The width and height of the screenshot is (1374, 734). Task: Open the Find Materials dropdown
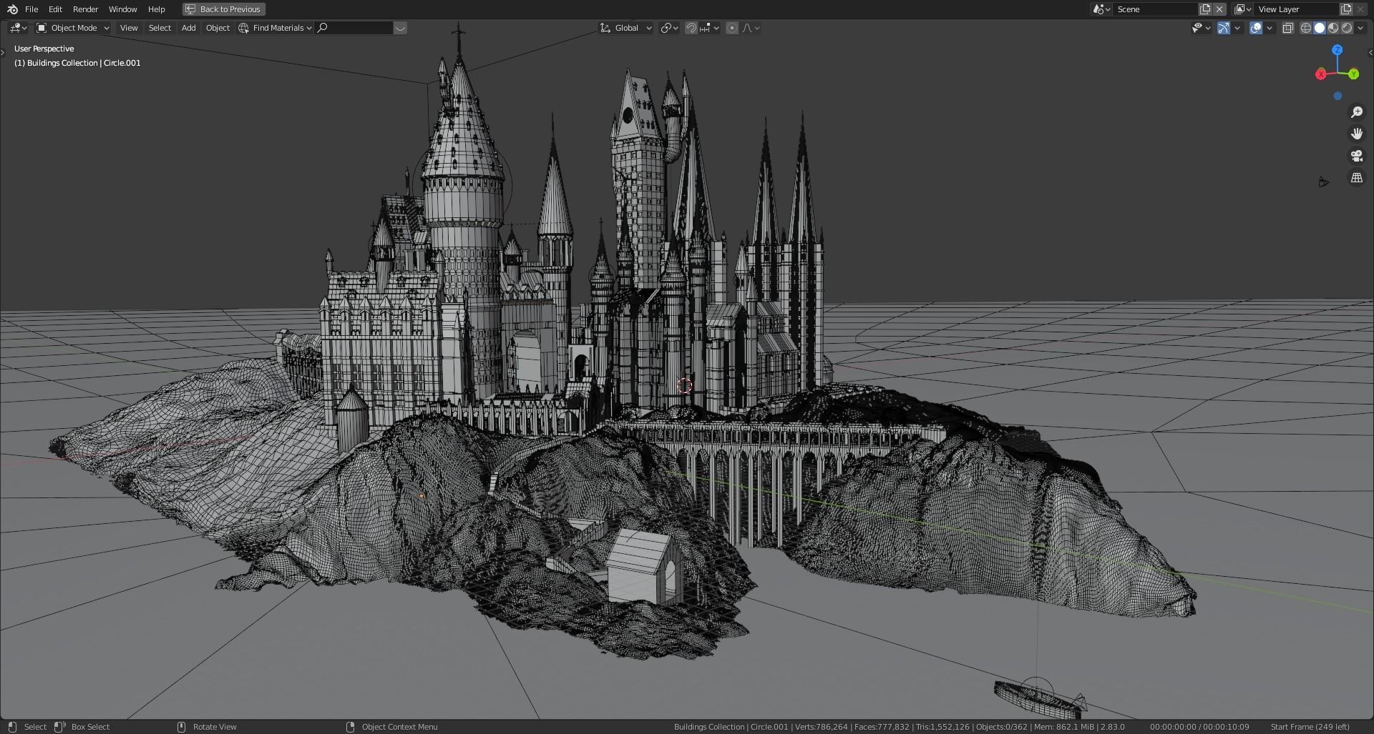click(x=276, y=28)
